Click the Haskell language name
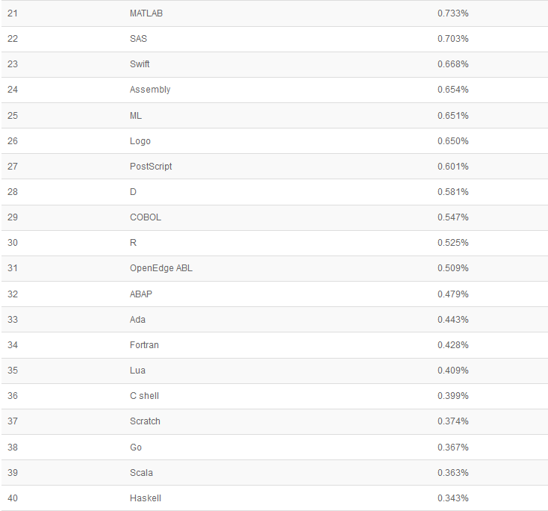This screenshot has height=511, width=548. (x=146, y=498)
